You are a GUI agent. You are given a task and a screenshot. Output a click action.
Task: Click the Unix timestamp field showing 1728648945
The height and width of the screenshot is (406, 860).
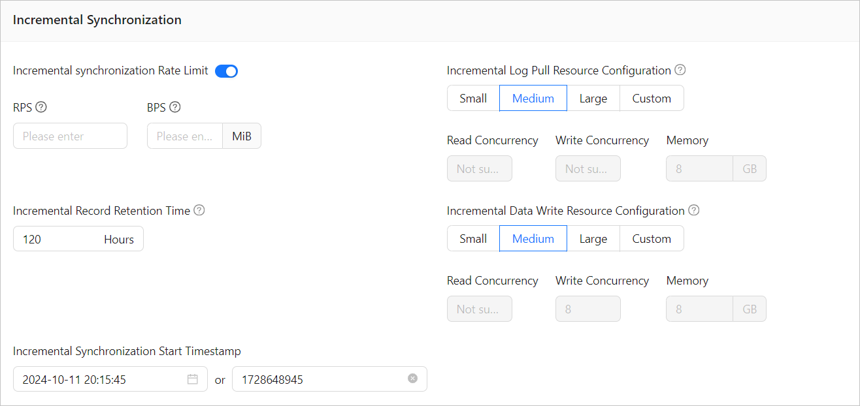[x=320, y=379]
